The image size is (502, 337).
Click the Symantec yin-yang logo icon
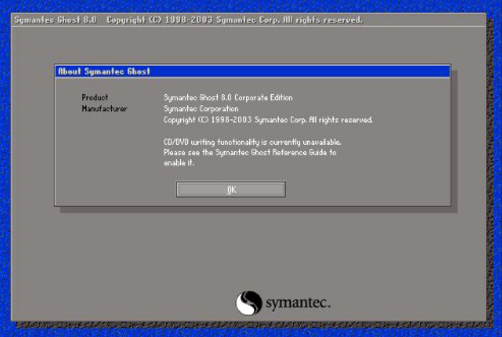click(x=248, y=302)
